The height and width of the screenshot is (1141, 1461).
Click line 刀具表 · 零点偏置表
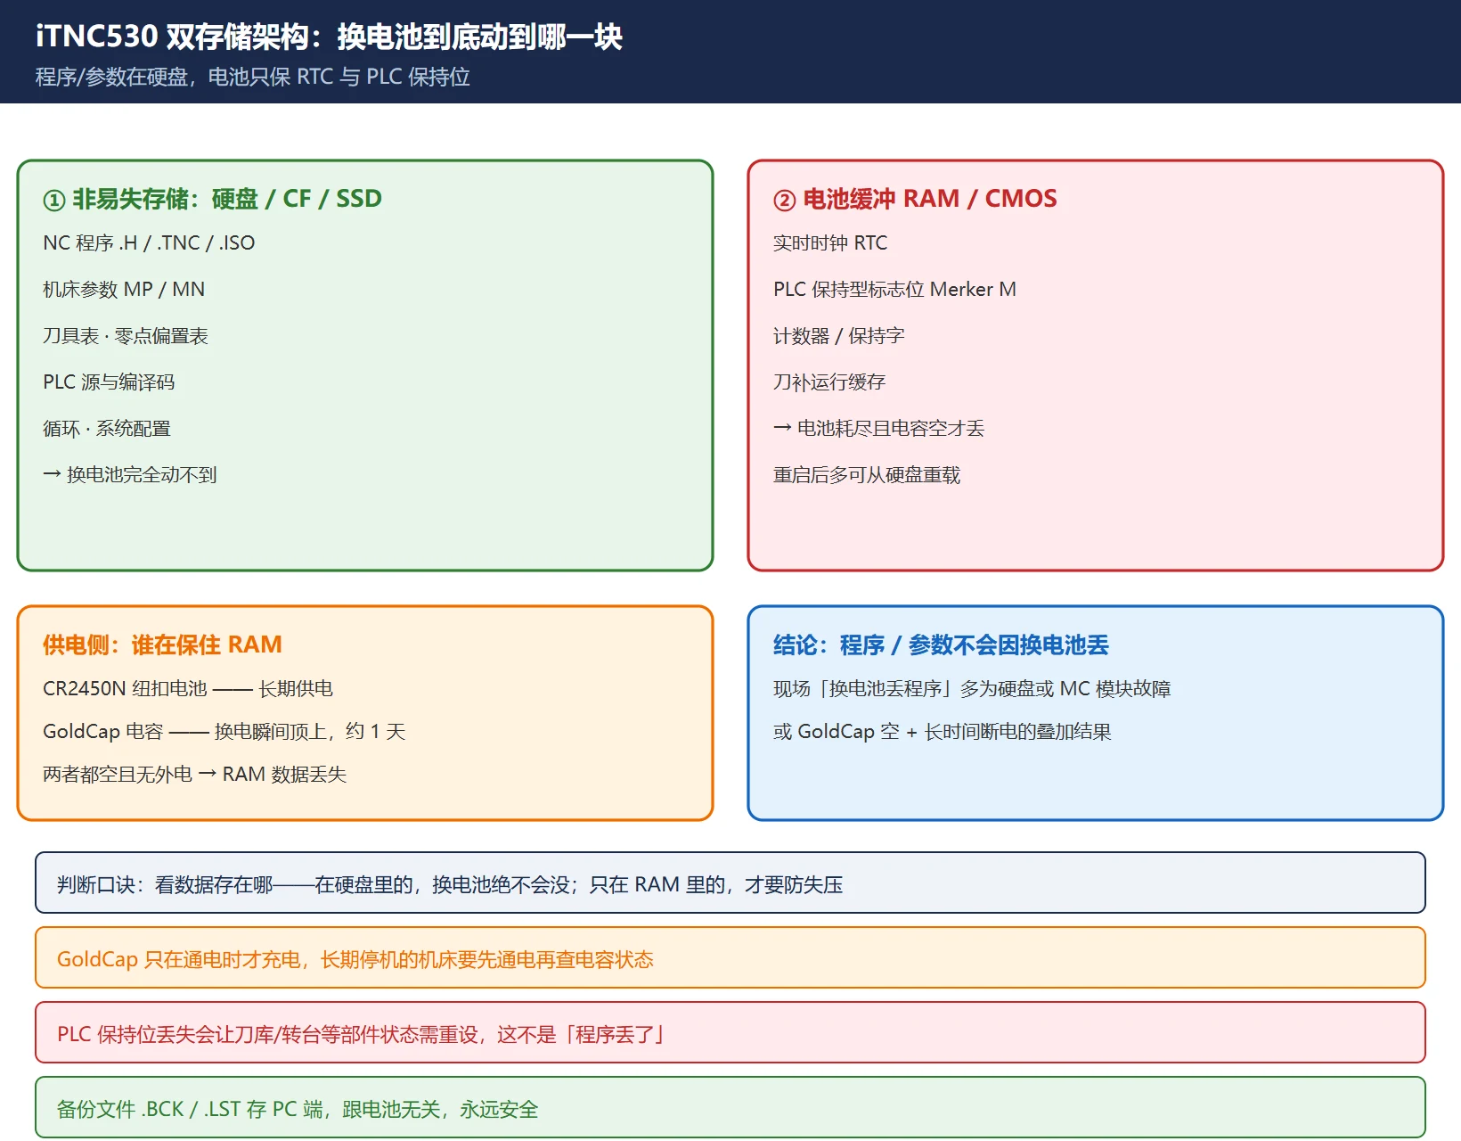(x=126, y=335)
